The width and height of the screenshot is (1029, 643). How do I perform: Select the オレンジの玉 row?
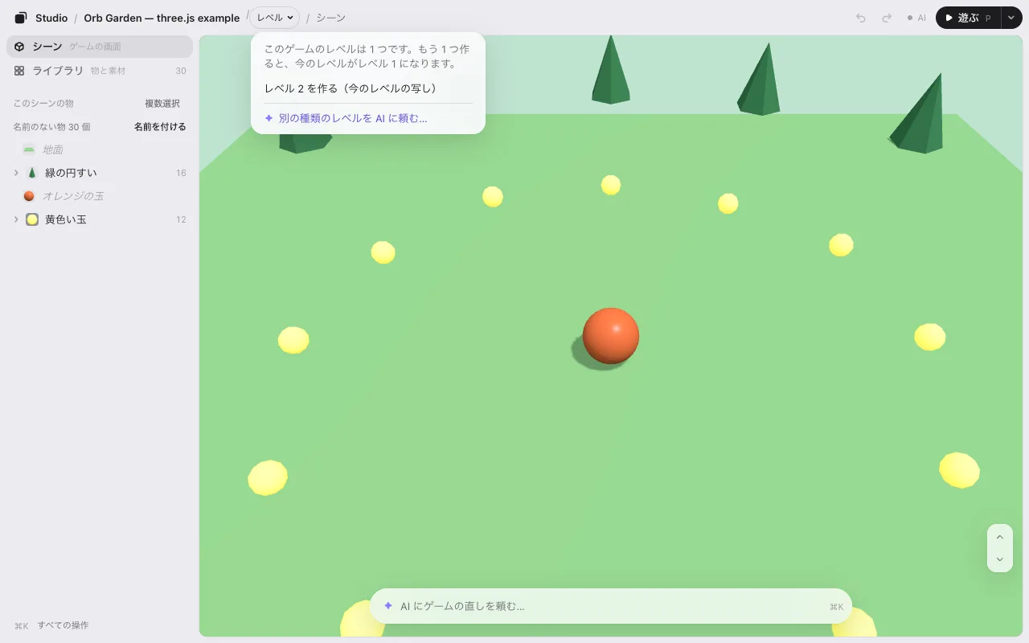point(100,196)
